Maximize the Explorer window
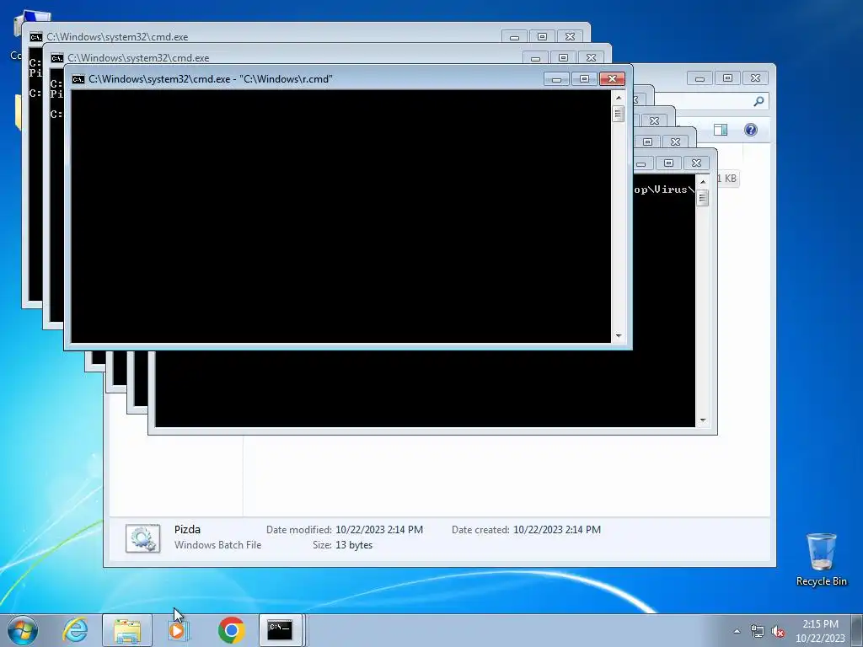Viewport: 863px width, 647px height. (727, 78)
